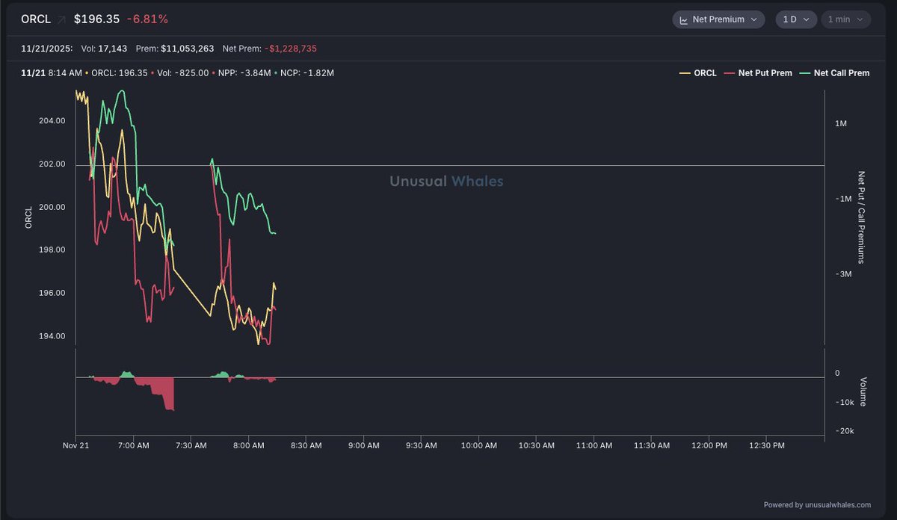Click the Unusual Whales watermark logo
897x520 pixels.
[x=446, y=181]
